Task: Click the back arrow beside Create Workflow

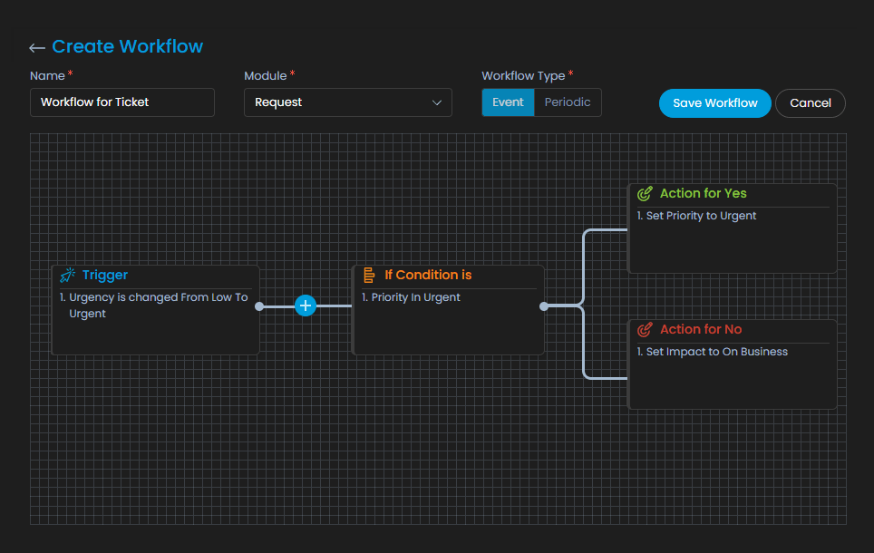Action: pyautogui.click(x=37, y=48)
